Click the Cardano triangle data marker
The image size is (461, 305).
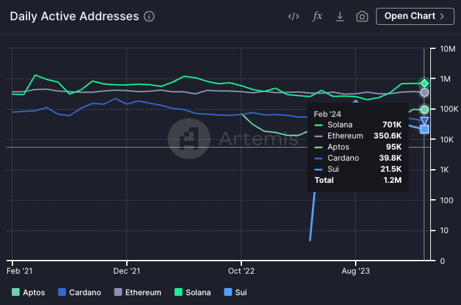tap(424, 120)
